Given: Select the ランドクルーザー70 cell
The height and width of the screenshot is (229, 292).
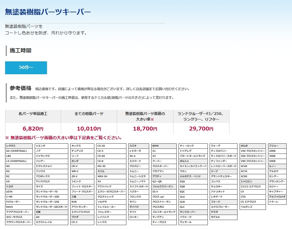Looking at the screenshot, I should (52, 192).
